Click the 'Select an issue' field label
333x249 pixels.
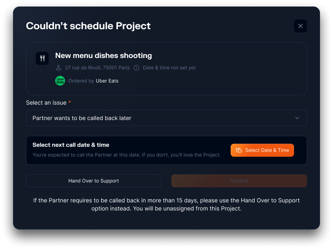click(46, 103)
